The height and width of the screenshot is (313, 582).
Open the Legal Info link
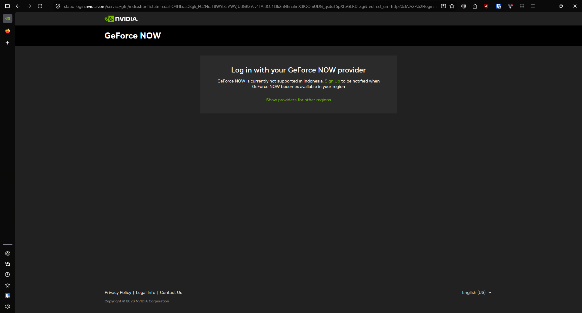coord(145,292)
